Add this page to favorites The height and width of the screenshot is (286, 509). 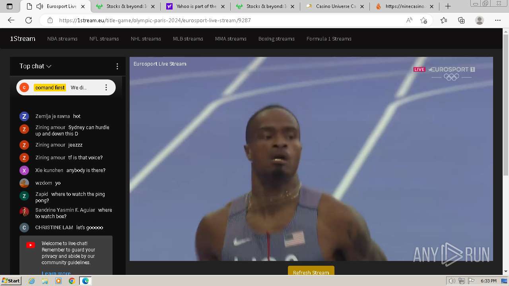pos(424,20)
